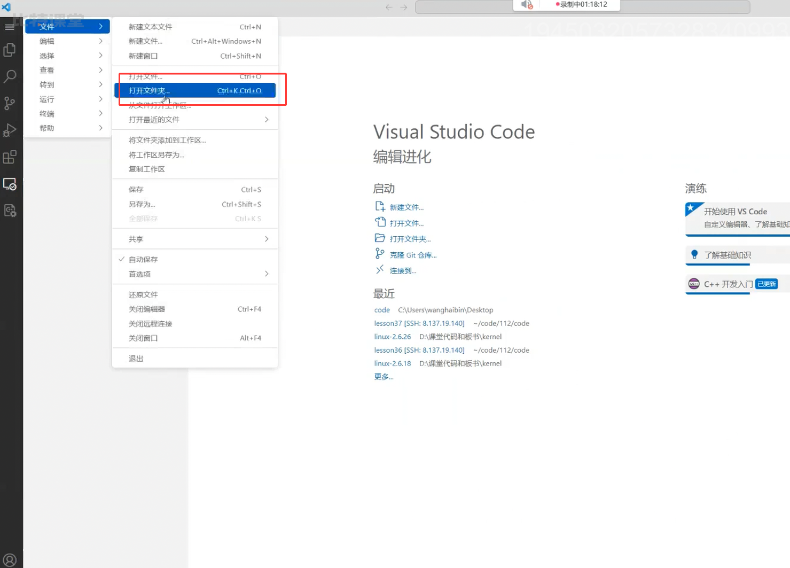Select 新建窗口 menu entry
Image resolution: width=790 pixels, height=568 pixels.
pyautogui.click(x=195, y=56)
